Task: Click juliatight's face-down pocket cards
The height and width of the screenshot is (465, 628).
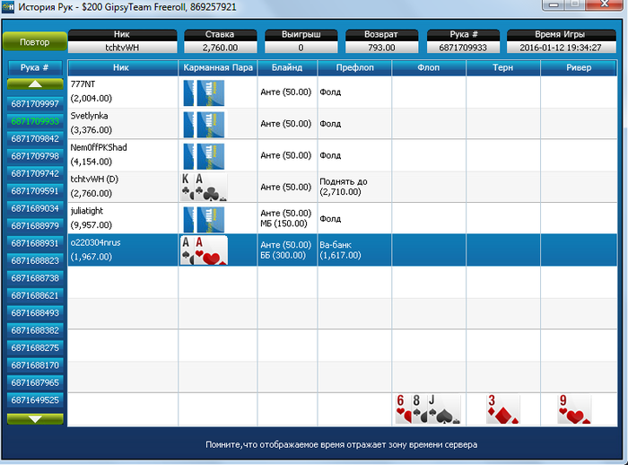Action: click(204, 220)
